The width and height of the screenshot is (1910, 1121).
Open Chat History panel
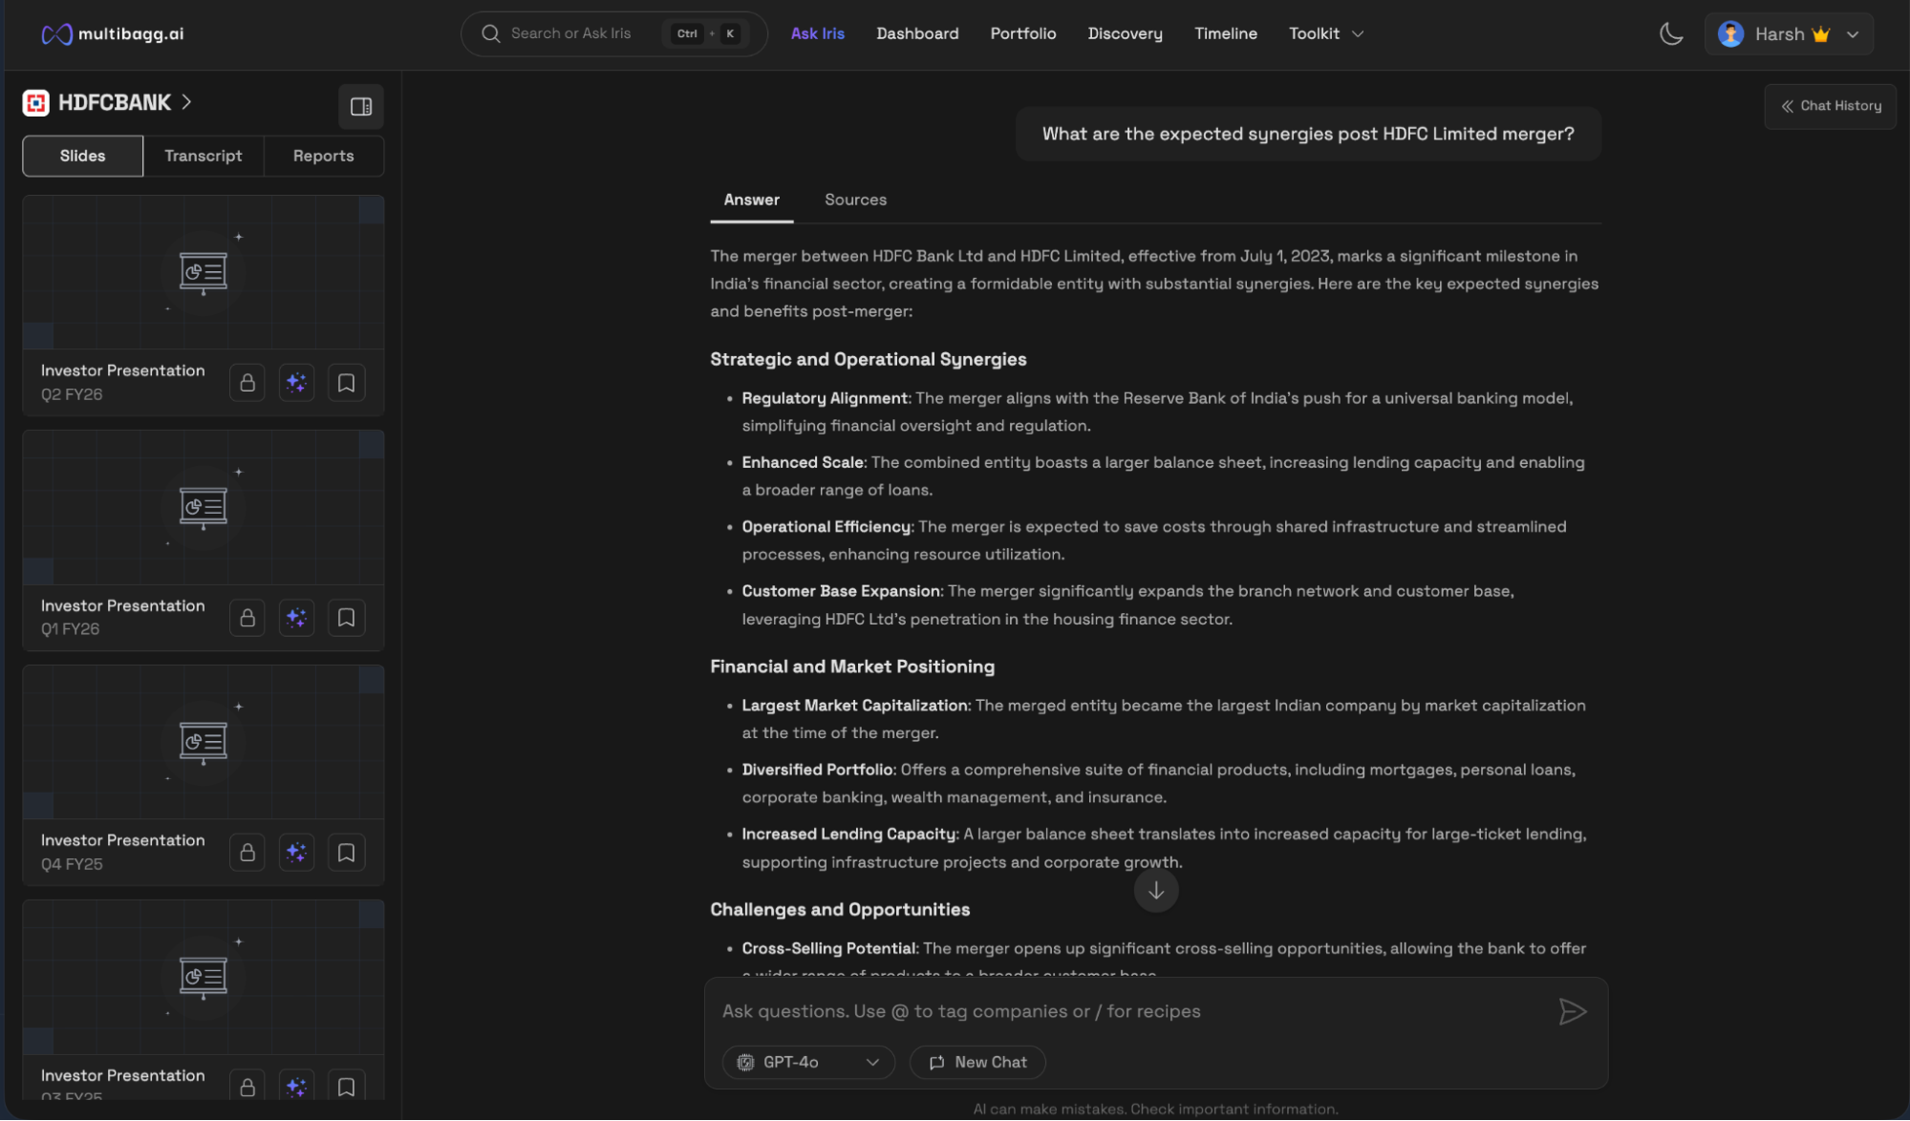click(1830, 106)
